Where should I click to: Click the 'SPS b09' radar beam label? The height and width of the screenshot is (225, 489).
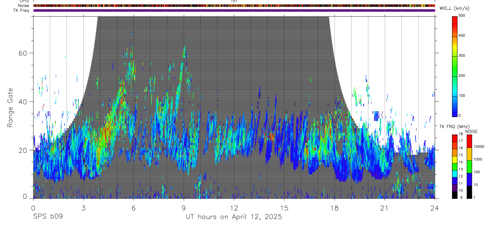click(x=48, y=217)
